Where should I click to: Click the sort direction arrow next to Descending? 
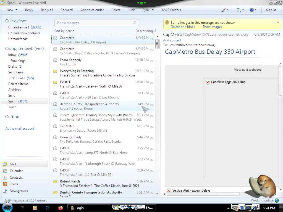point(155,31)
